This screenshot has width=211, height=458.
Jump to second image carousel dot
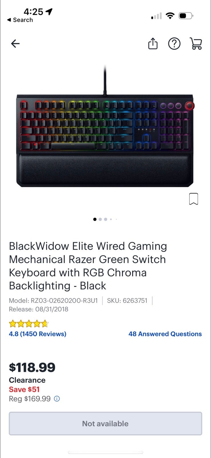click(x=100, y=219)
